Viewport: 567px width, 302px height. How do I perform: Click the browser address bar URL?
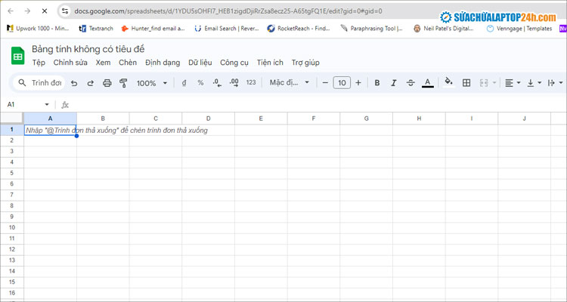(x=228, y=11)
